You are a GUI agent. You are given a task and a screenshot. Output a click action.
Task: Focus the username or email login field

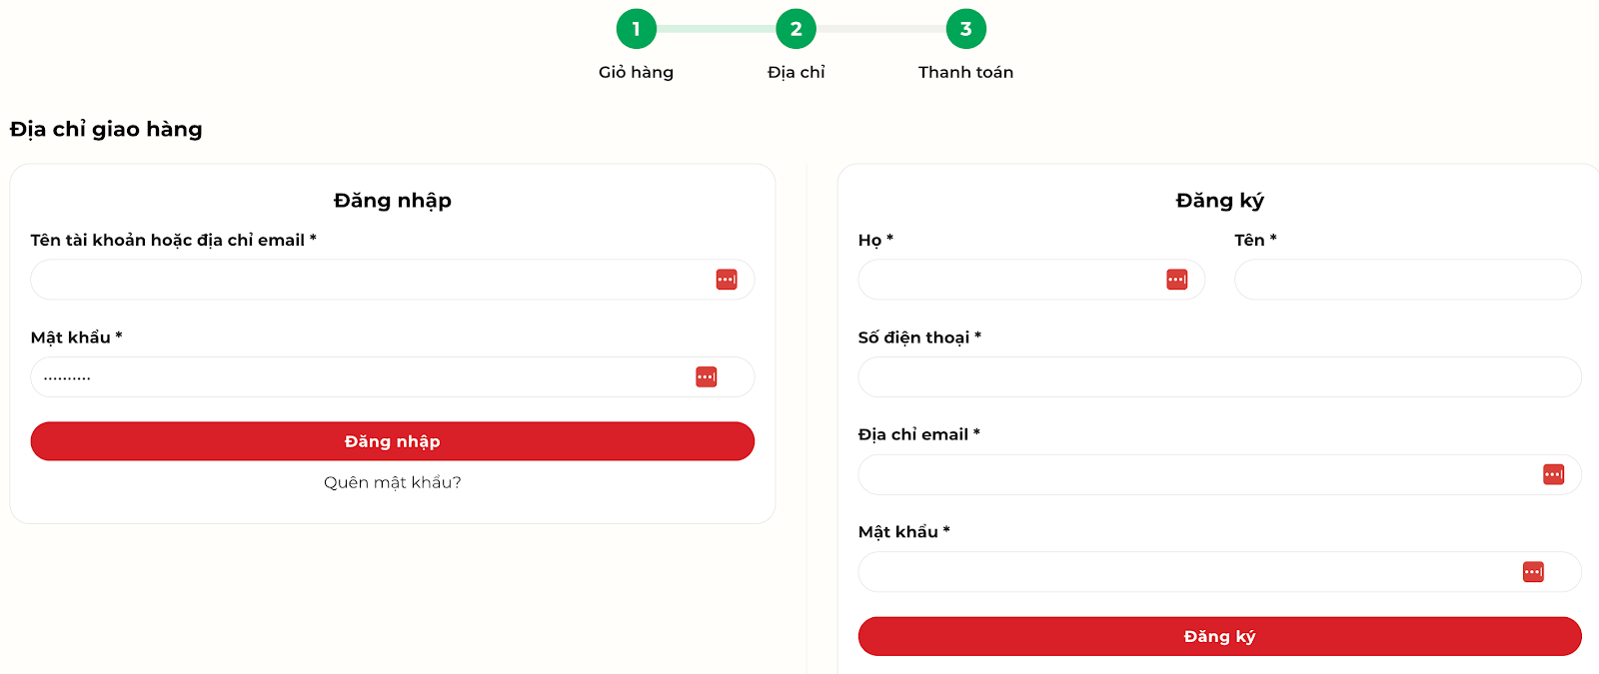(370, 280)
